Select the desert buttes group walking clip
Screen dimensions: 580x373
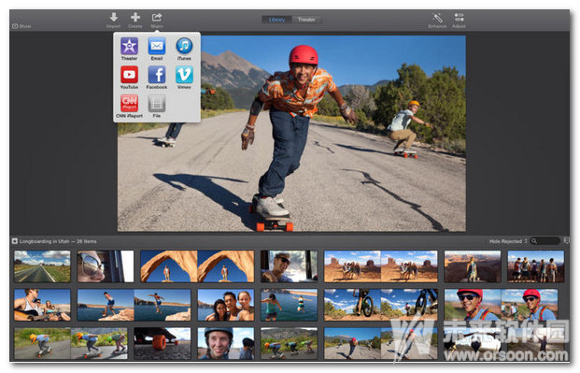pos(381,266)
